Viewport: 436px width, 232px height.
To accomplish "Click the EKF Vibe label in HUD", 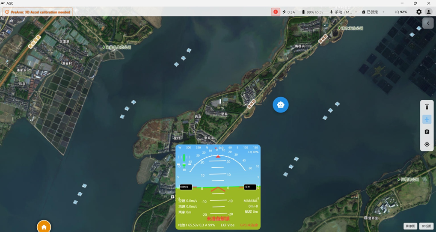I will click(x=227, y=225).
